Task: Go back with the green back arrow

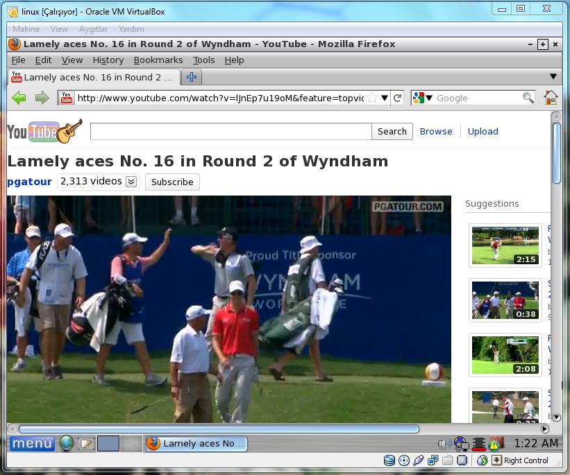Action: [x=19, y=98]
